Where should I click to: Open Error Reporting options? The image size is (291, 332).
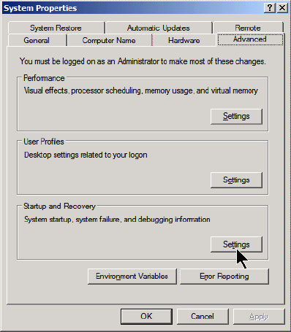[224, 277]
